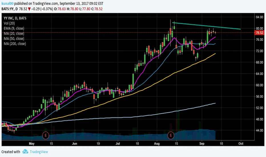Click the H:78.80 high value in header

coord(72,9)
